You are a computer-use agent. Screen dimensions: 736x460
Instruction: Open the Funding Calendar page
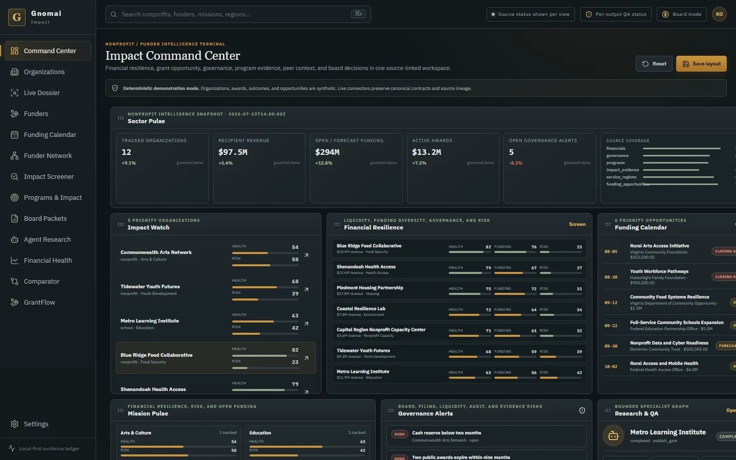48,135
